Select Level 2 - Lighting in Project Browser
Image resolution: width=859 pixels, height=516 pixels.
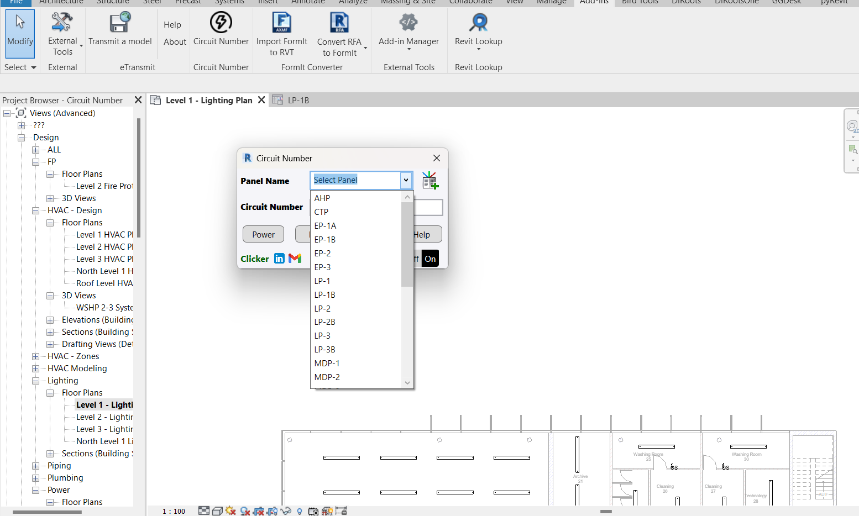pos(104,417)
